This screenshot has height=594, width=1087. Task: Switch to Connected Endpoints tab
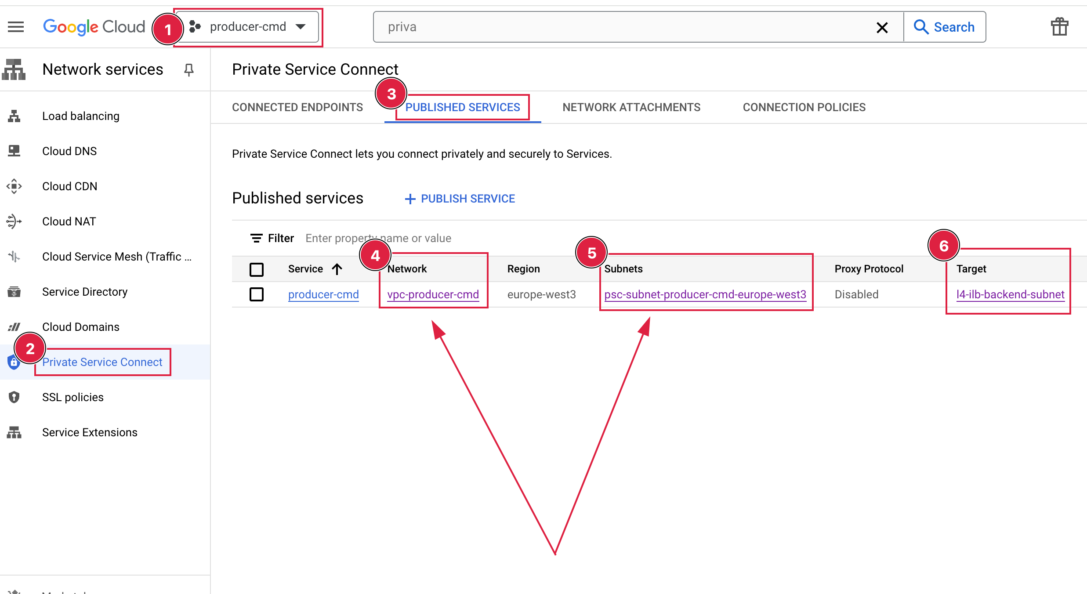point(297,107)
